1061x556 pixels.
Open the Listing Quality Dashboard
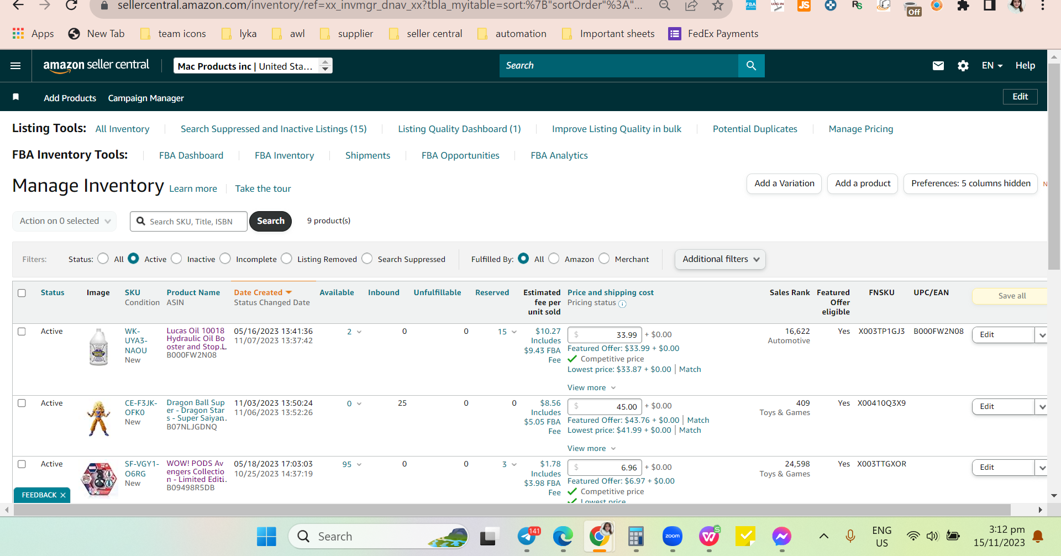459,129
